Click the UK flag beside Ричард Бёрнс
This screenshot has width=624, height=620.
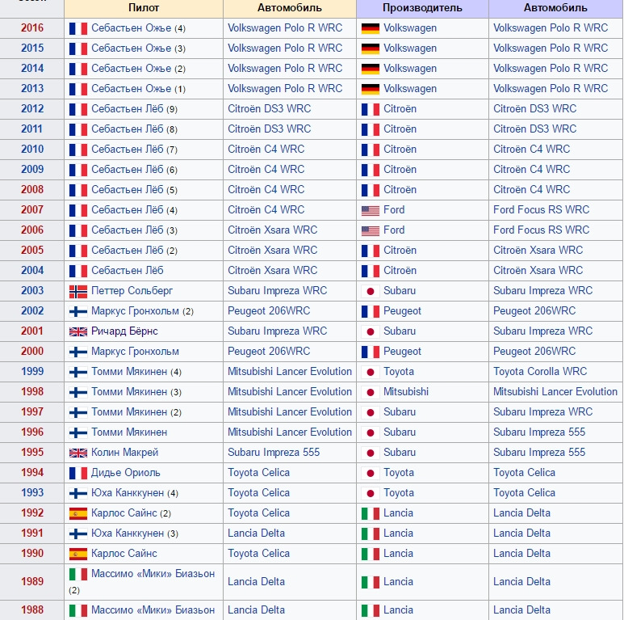pos(78,331)
